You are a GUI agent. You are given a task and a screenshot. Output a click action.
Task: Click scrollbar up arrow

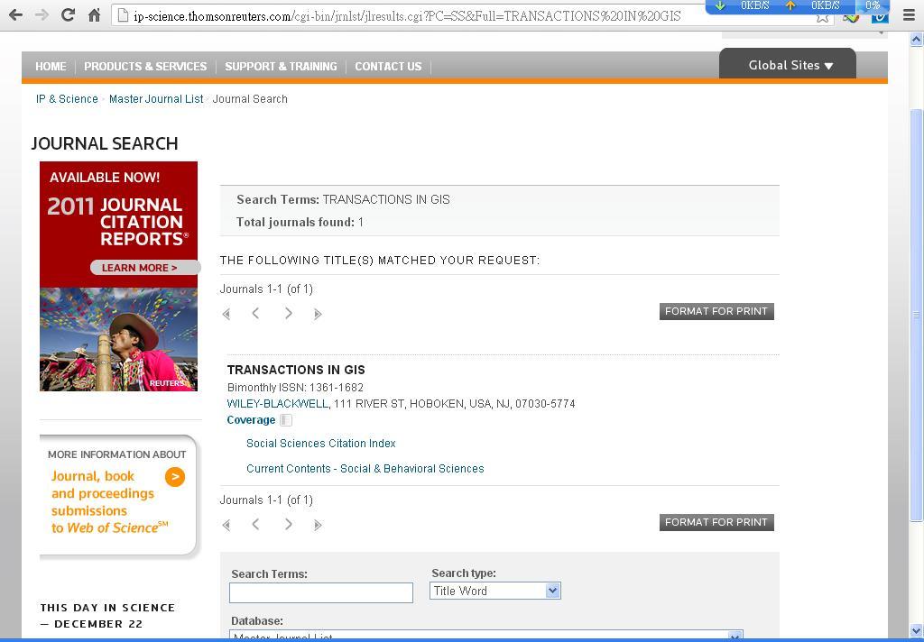tap(917, 40)
